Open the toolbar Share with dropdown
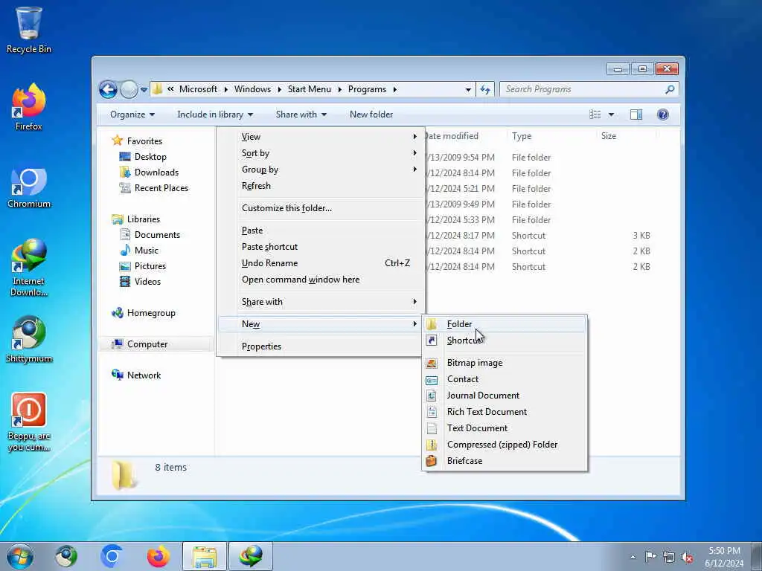The width and height of the screenshot is (762, 571). click(301, 114)
